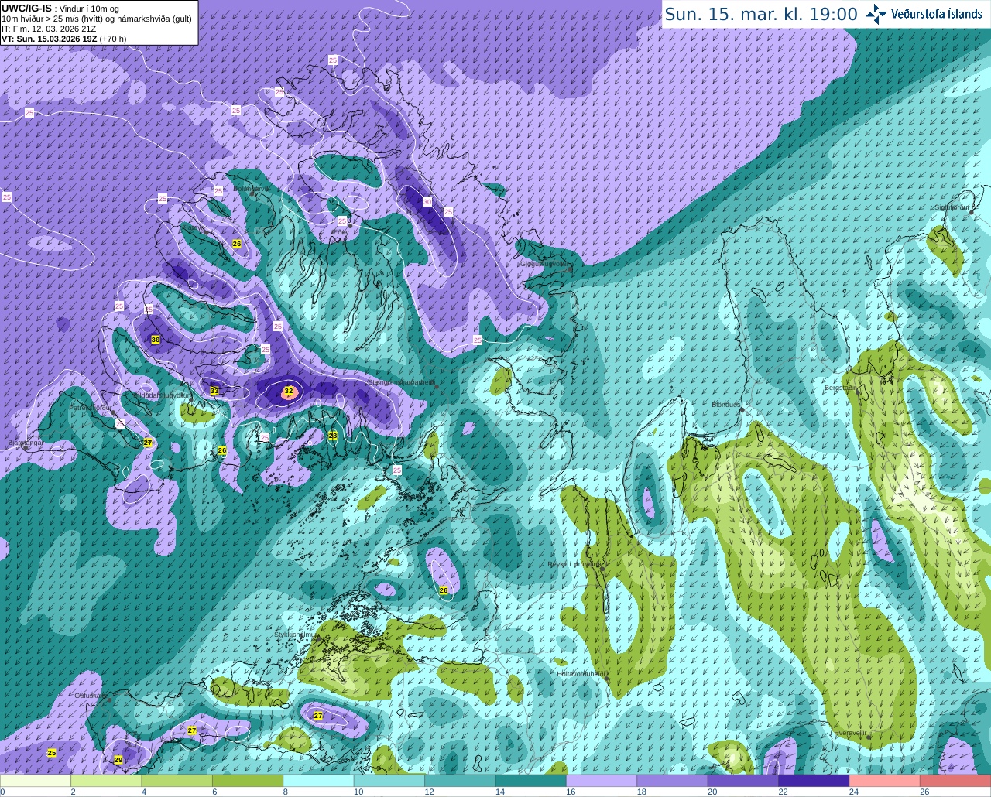Click the legend tick number 8
Screen dimensions: 991x797
tap(286, 792)
